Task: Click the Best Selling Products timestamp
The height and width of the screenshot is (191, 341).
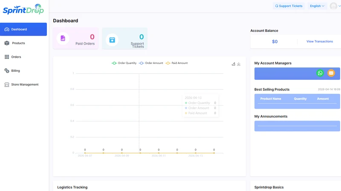Action: (329, 90)
